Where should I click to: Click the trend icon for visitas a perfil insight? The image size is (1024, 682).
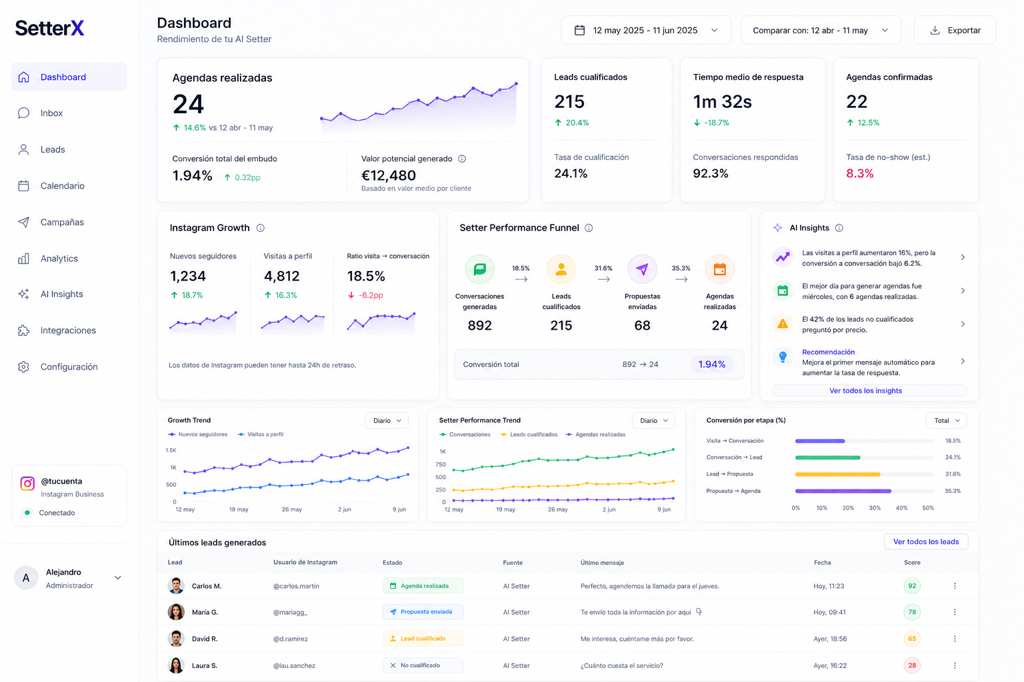tap(783, 257)
